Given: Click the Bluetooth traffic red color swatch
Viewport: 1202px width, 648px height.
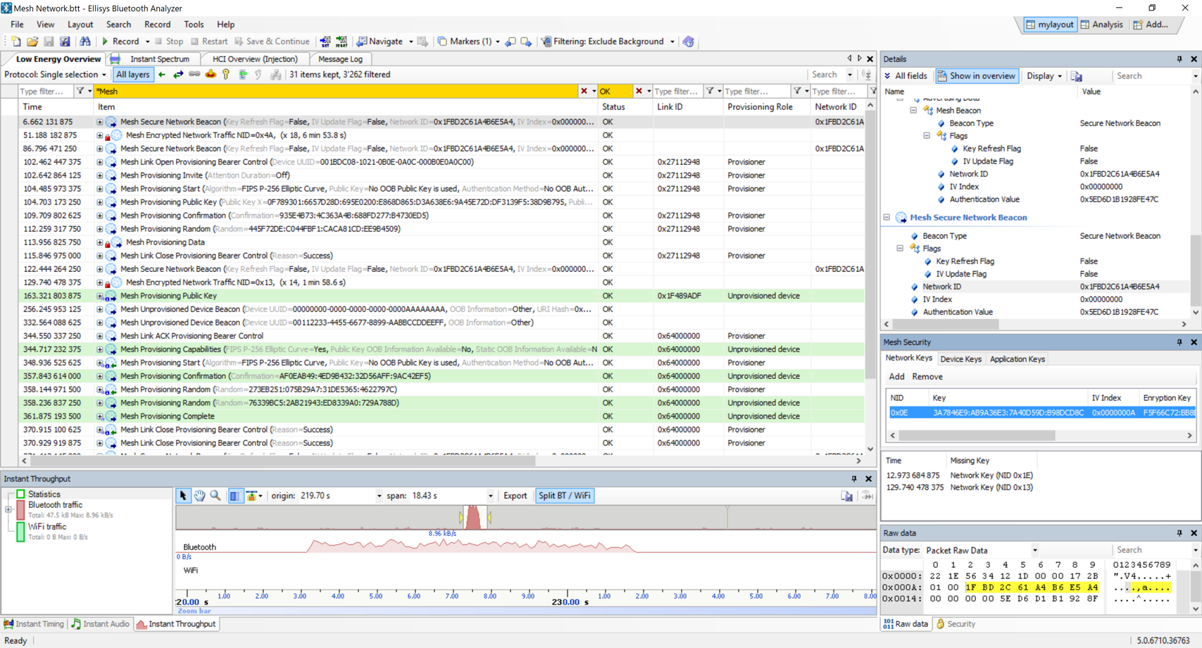Looking at the screenshot, I should (x=21, y=510).
